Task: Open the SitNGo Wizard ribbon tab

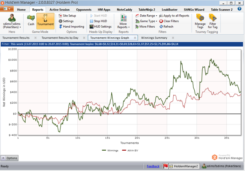Action: [194, 10]
